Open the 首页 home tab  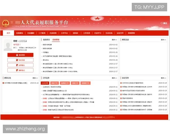[8, 33]
